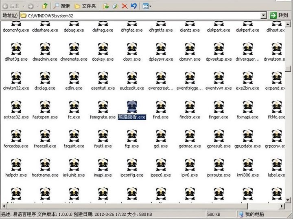
Task: Open the Views dropdown button
Action: point(147,6)
